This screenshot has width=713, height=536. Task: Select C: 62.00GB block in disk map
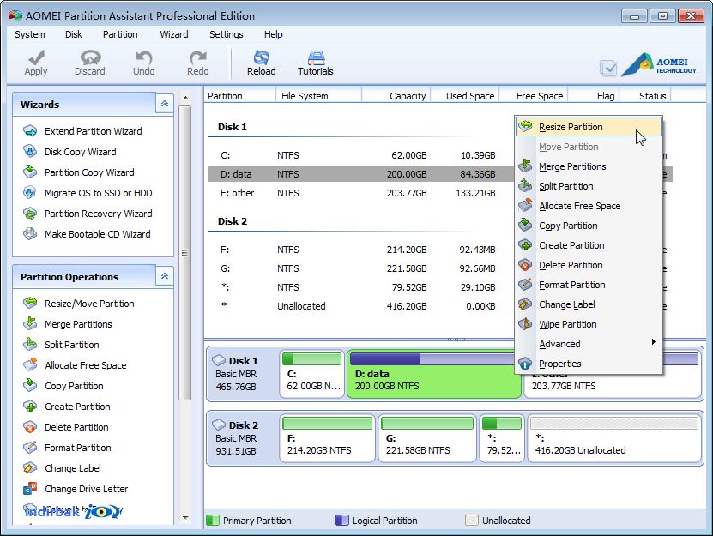pyautogui.click(x=312, y=374)
